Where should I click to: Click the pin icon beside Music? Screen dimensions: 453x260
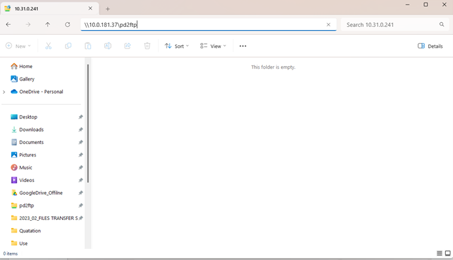tap(81, 168)
